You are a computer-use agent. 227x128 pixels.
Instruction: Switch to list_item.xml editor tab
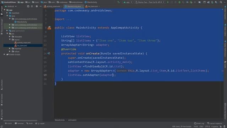pos(92,6)
